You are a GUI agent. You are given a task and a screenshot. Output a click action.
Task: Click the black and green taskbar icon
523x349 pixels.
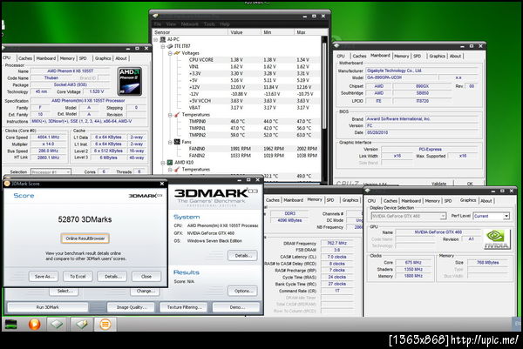[x=10, y=324]
